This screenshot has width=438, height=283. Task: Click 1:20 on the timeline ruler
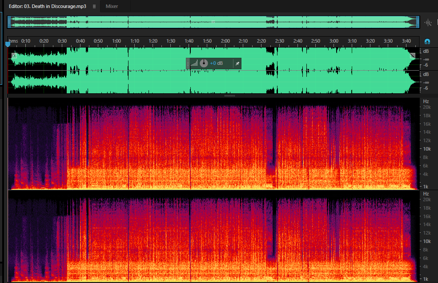pyautogui.click(x=153, y=41)
